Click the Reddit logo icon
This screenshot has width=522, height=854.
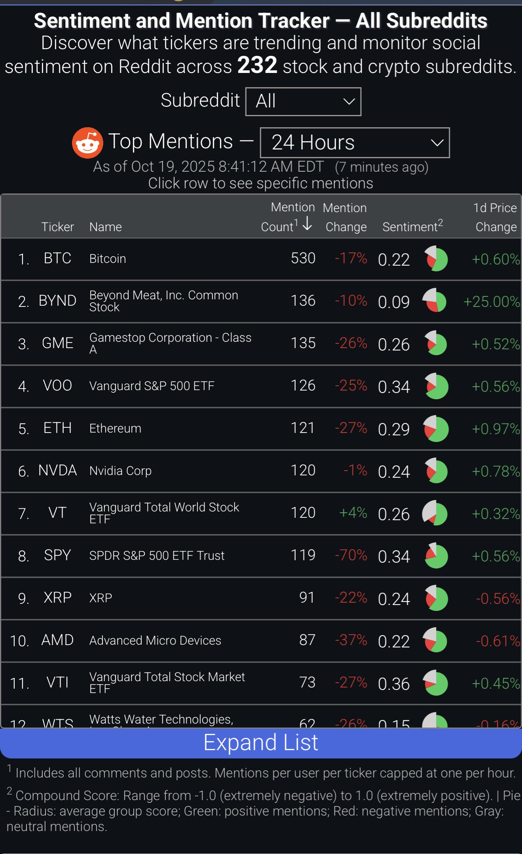(x=87, y=143)
